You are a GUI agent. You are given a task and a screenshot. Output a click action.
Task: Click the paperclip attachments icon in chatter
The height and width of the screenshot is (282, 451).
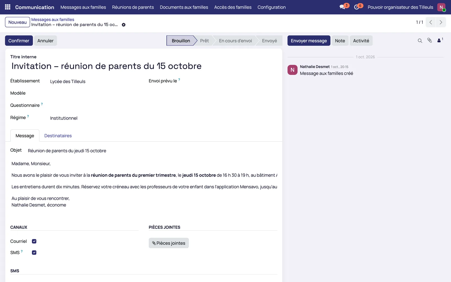point(430,41)
